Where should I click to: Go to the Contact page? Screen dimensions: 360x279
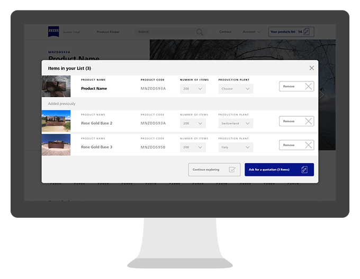226,32
